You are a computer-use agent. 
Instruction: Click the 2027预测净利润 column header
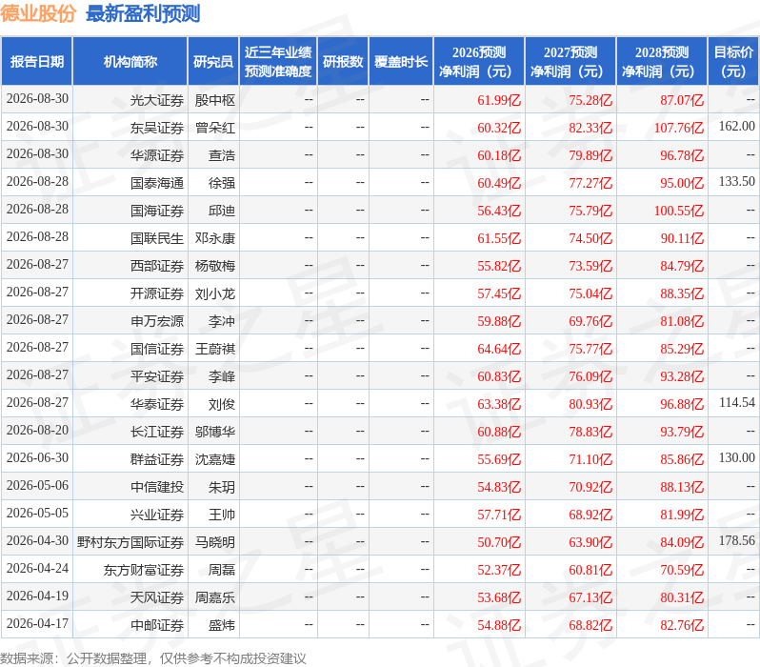(570, 62)
